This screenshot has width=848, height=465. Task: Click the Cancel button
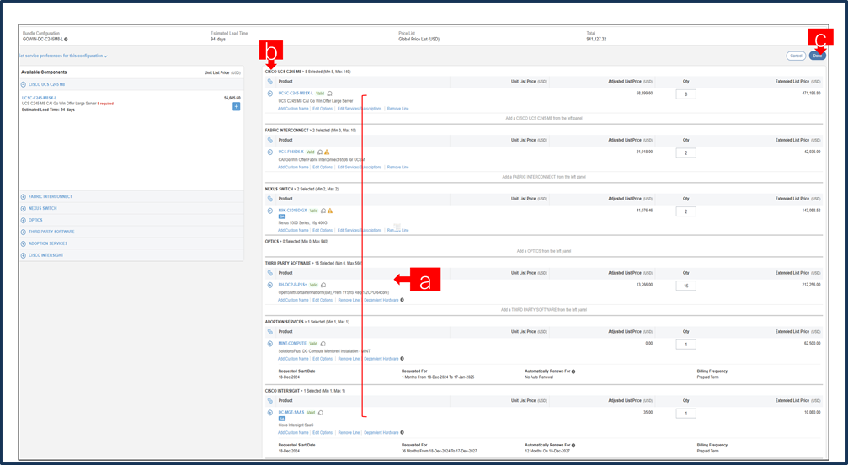[796, 56]
